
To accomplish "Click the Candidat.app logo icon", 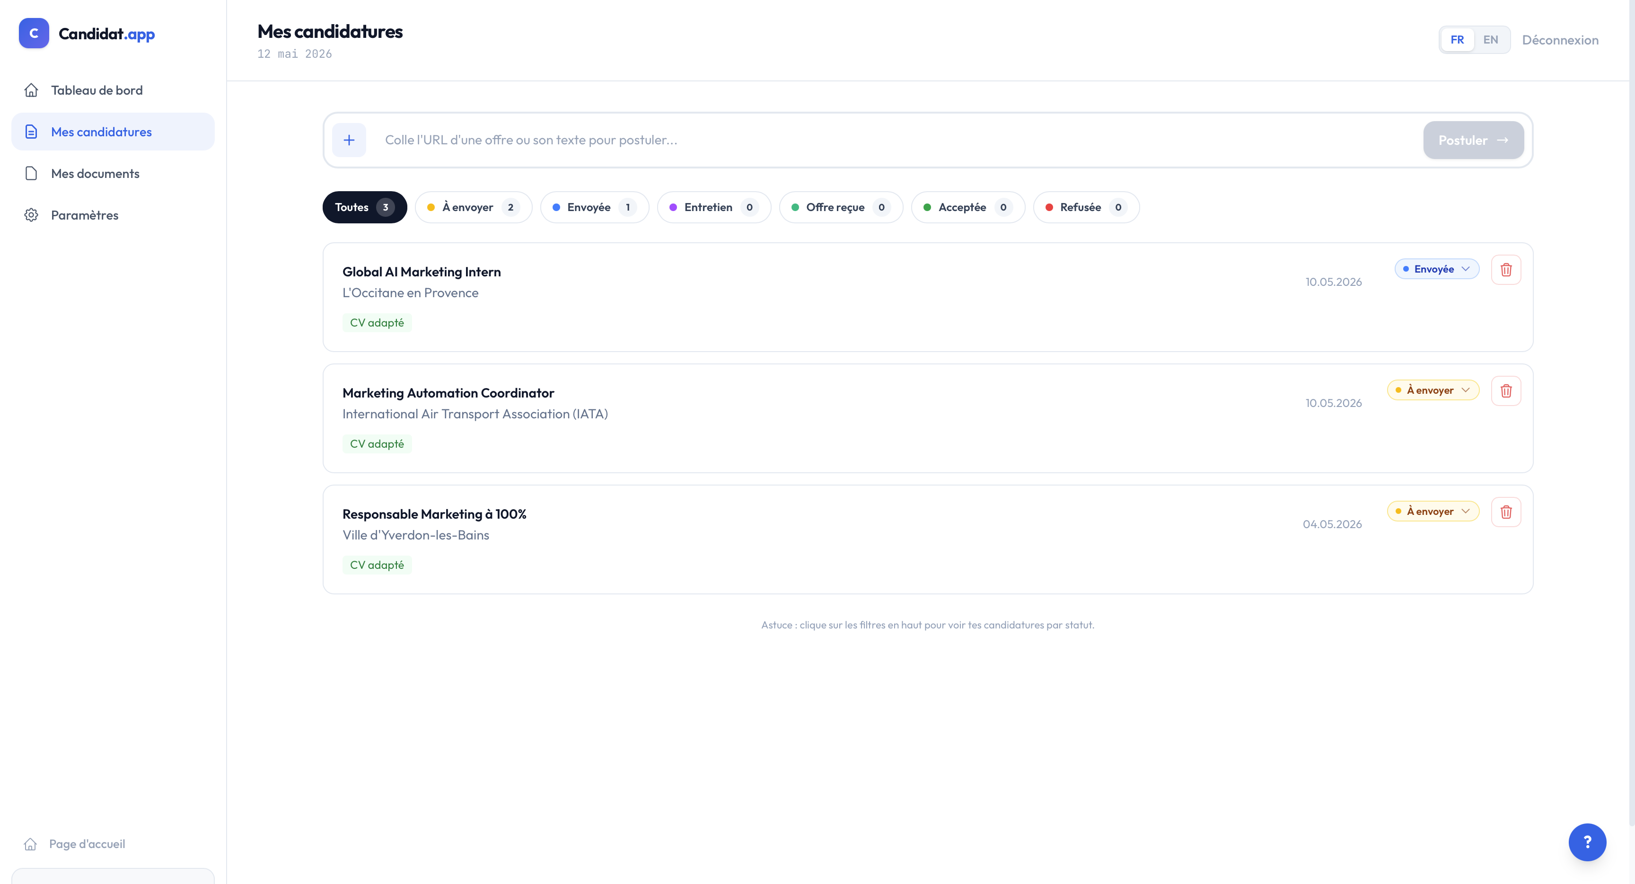I will click(34, 33).
